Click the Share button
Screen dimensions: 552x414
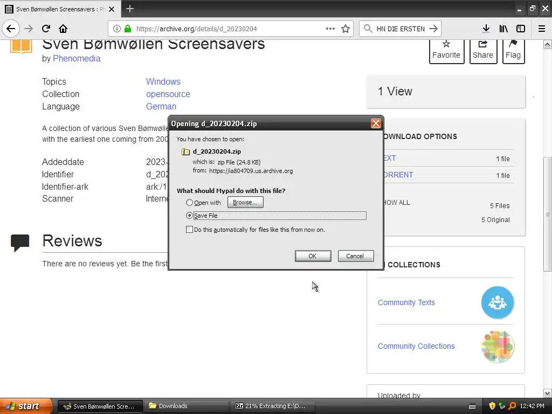483,51
